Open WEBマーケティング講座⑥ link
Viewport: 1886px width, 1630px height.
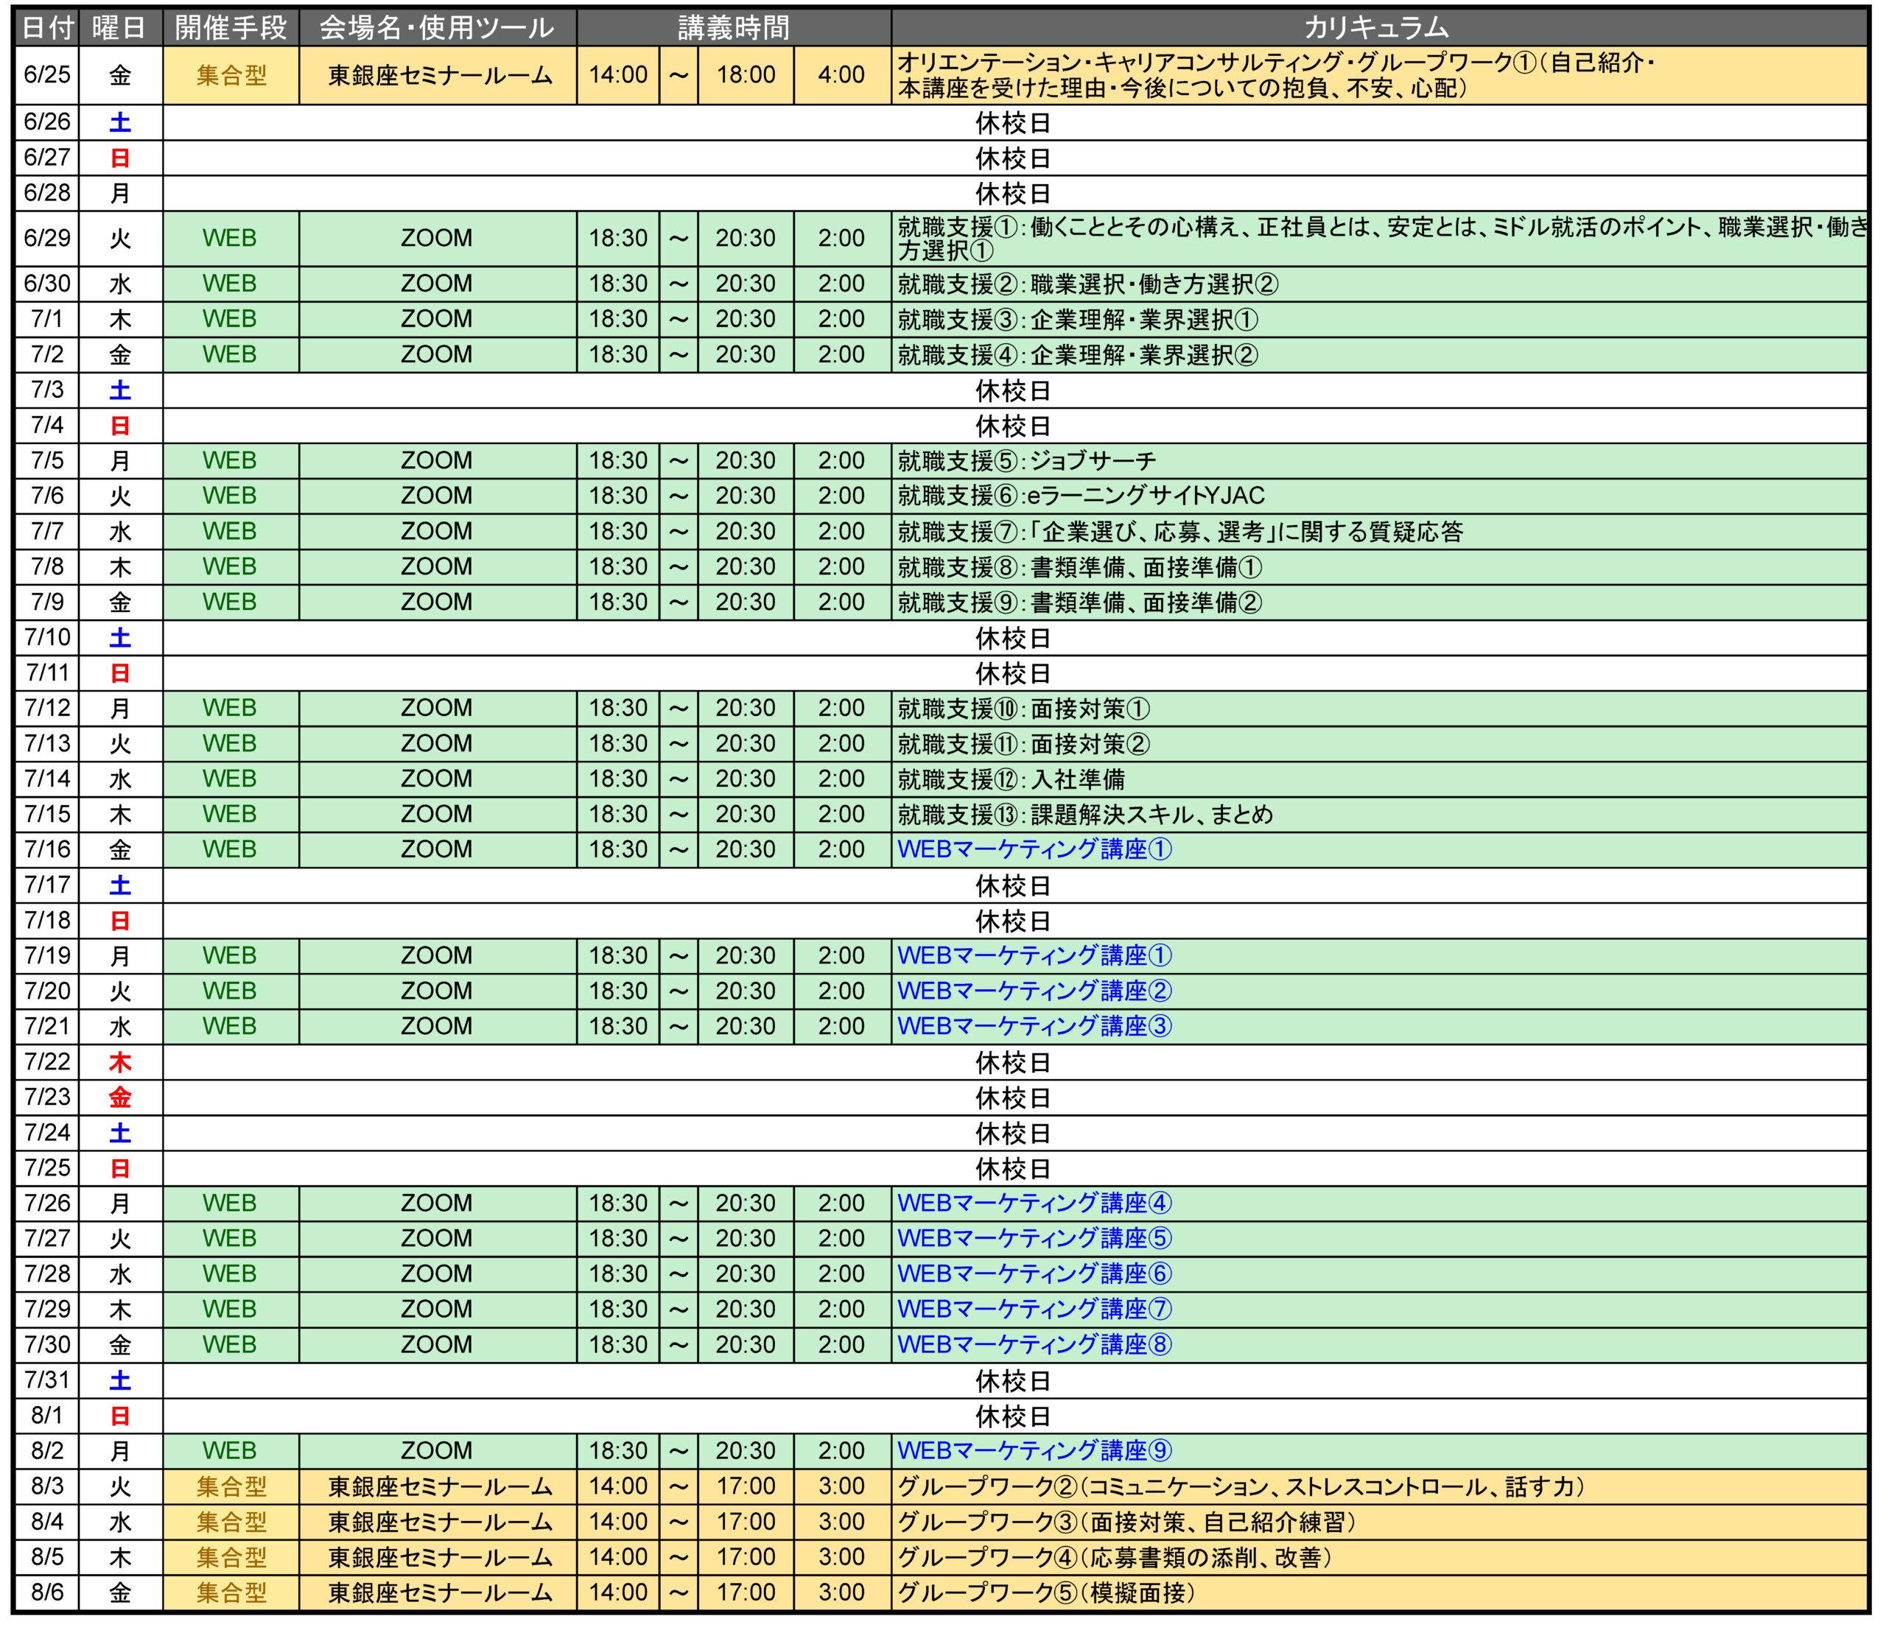pos(1035,1274)
